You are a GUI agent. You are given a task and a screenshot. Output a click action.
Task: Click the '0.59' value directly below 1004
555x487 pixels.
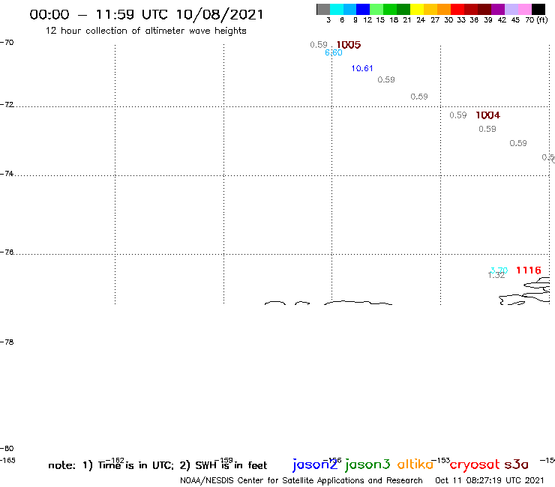pos(487,129)
